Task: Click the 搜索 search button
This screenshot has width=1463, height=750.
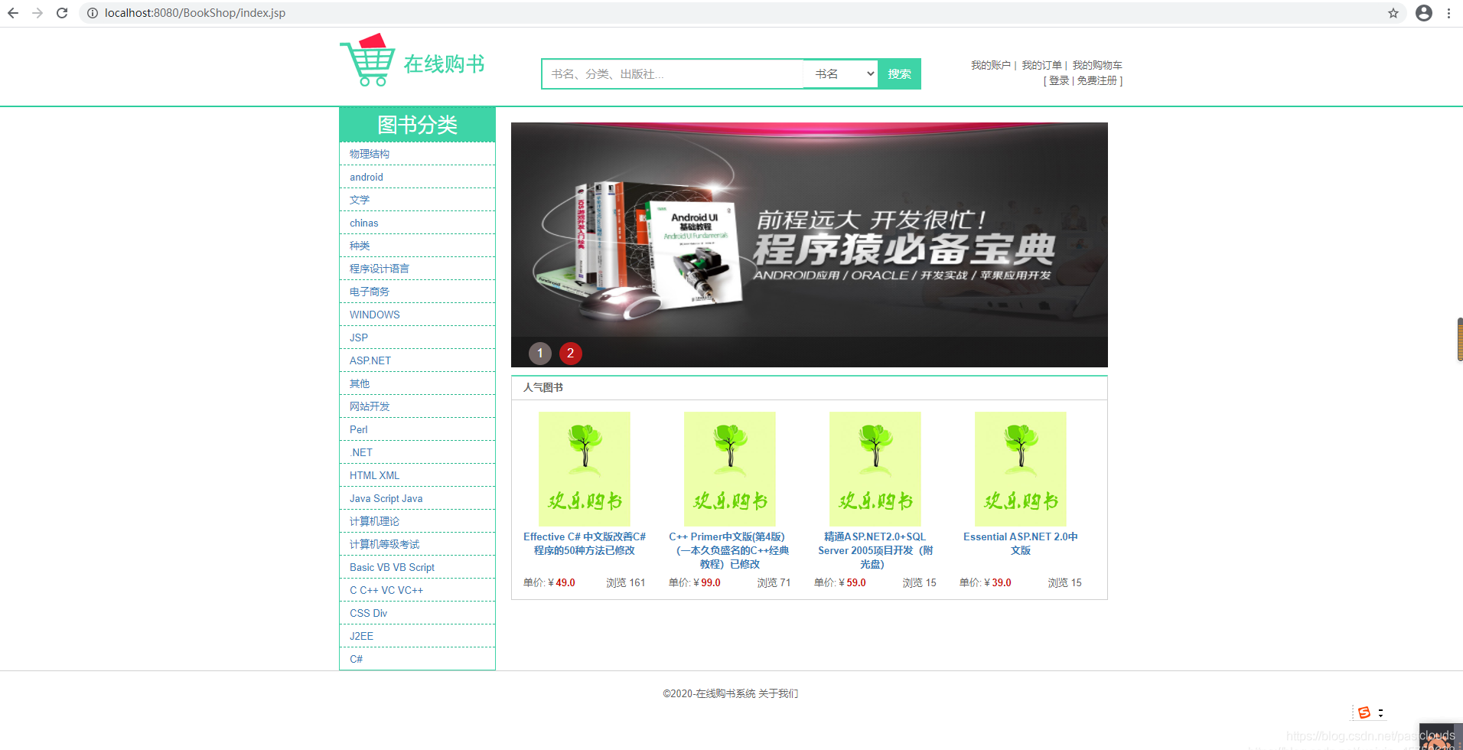Action: [x=899, y=74]
